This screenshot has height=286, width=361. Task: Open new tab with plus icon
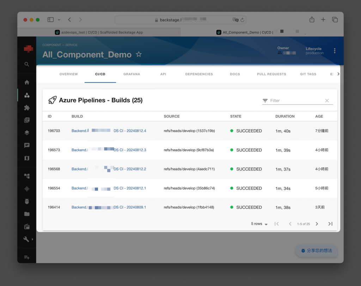click(323, 20)
